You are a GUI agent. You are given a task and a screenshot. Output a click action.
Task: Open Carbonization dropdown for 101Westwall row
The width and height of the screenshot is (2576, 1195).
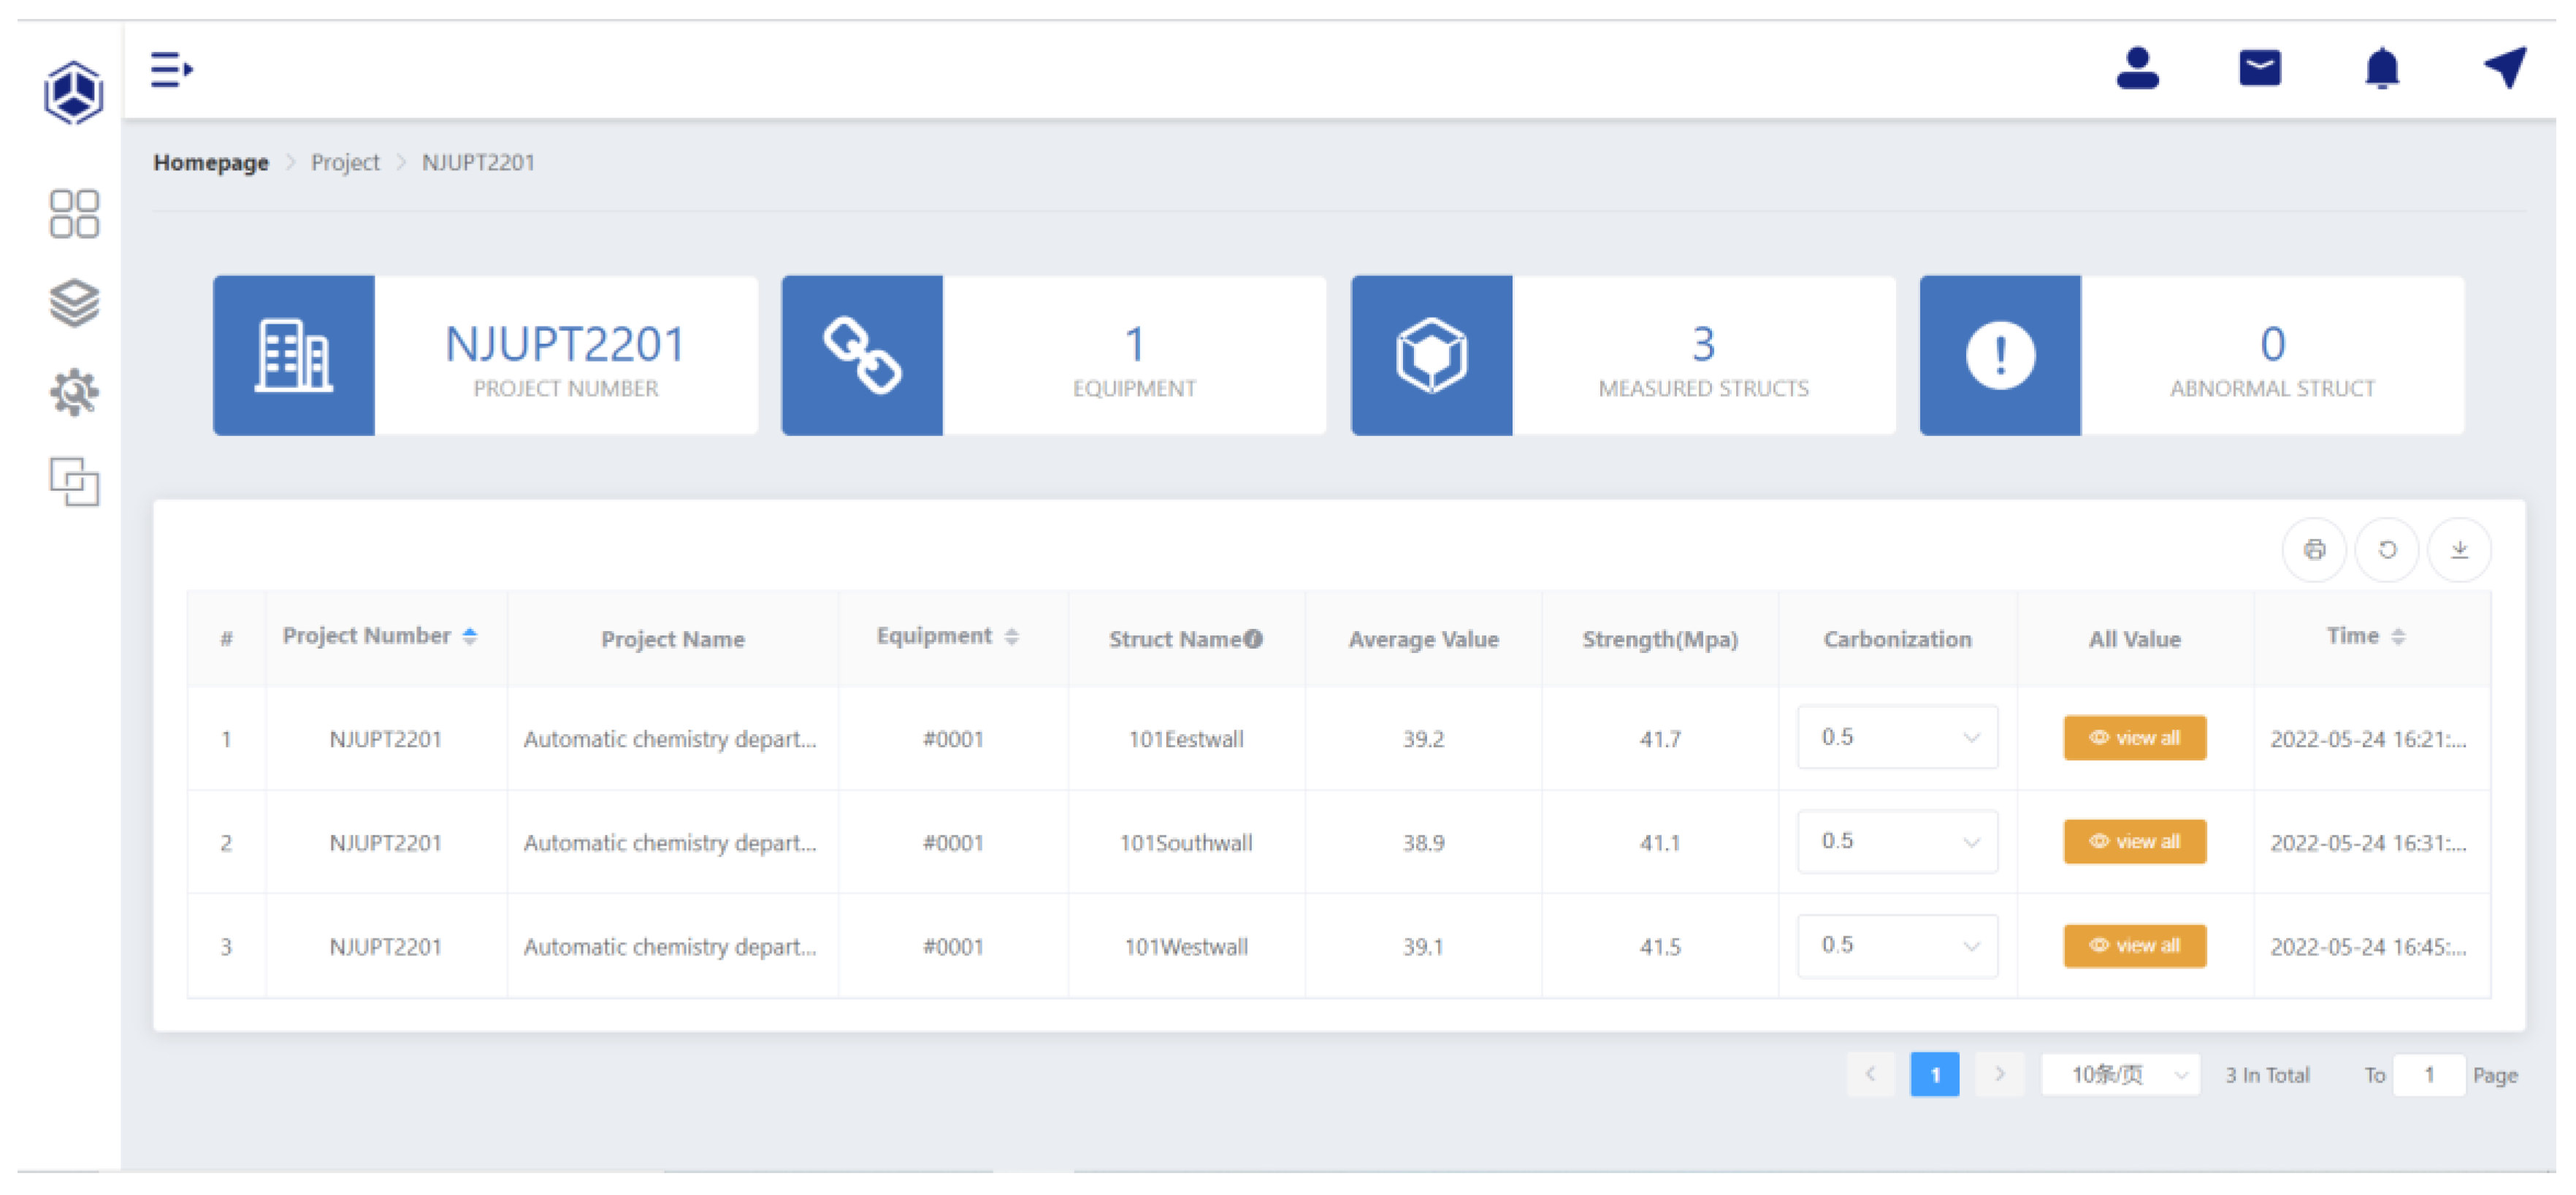click(1897, 945)
